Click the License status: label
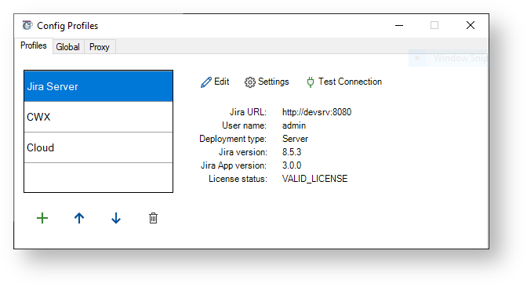Screen dimensions: 527x287 click(238, 179)
